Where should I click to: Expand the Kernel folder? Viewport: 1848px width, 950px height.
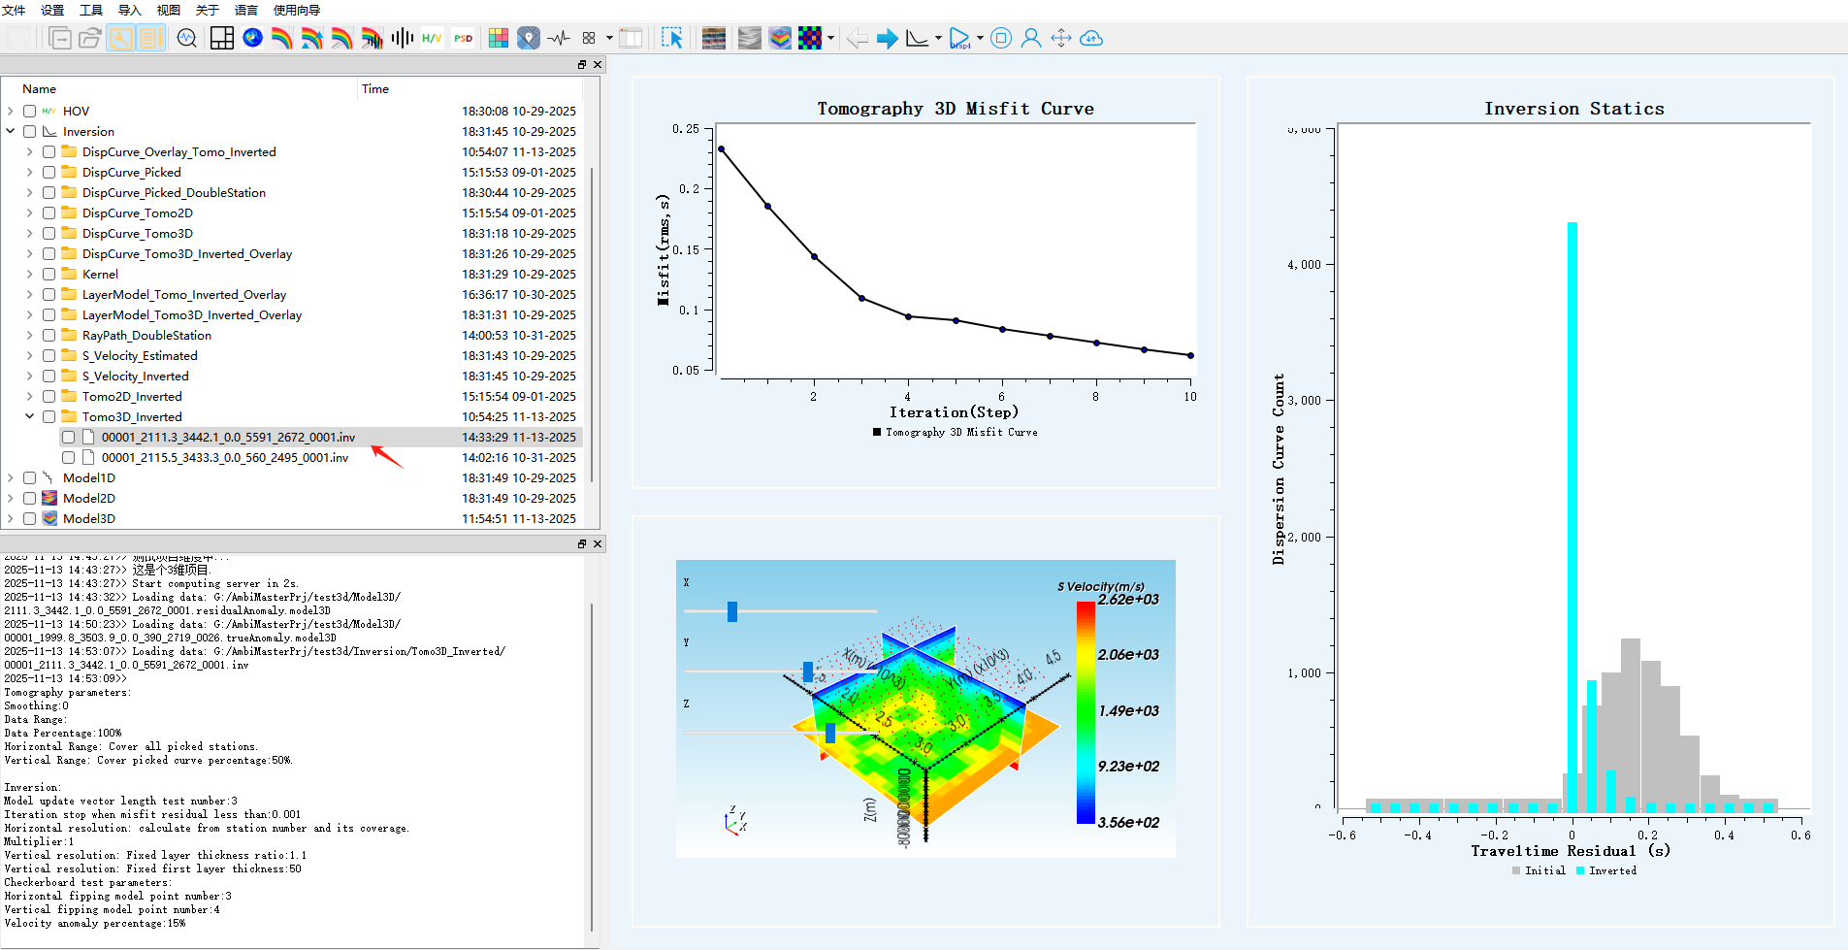(x=29, y=275)
